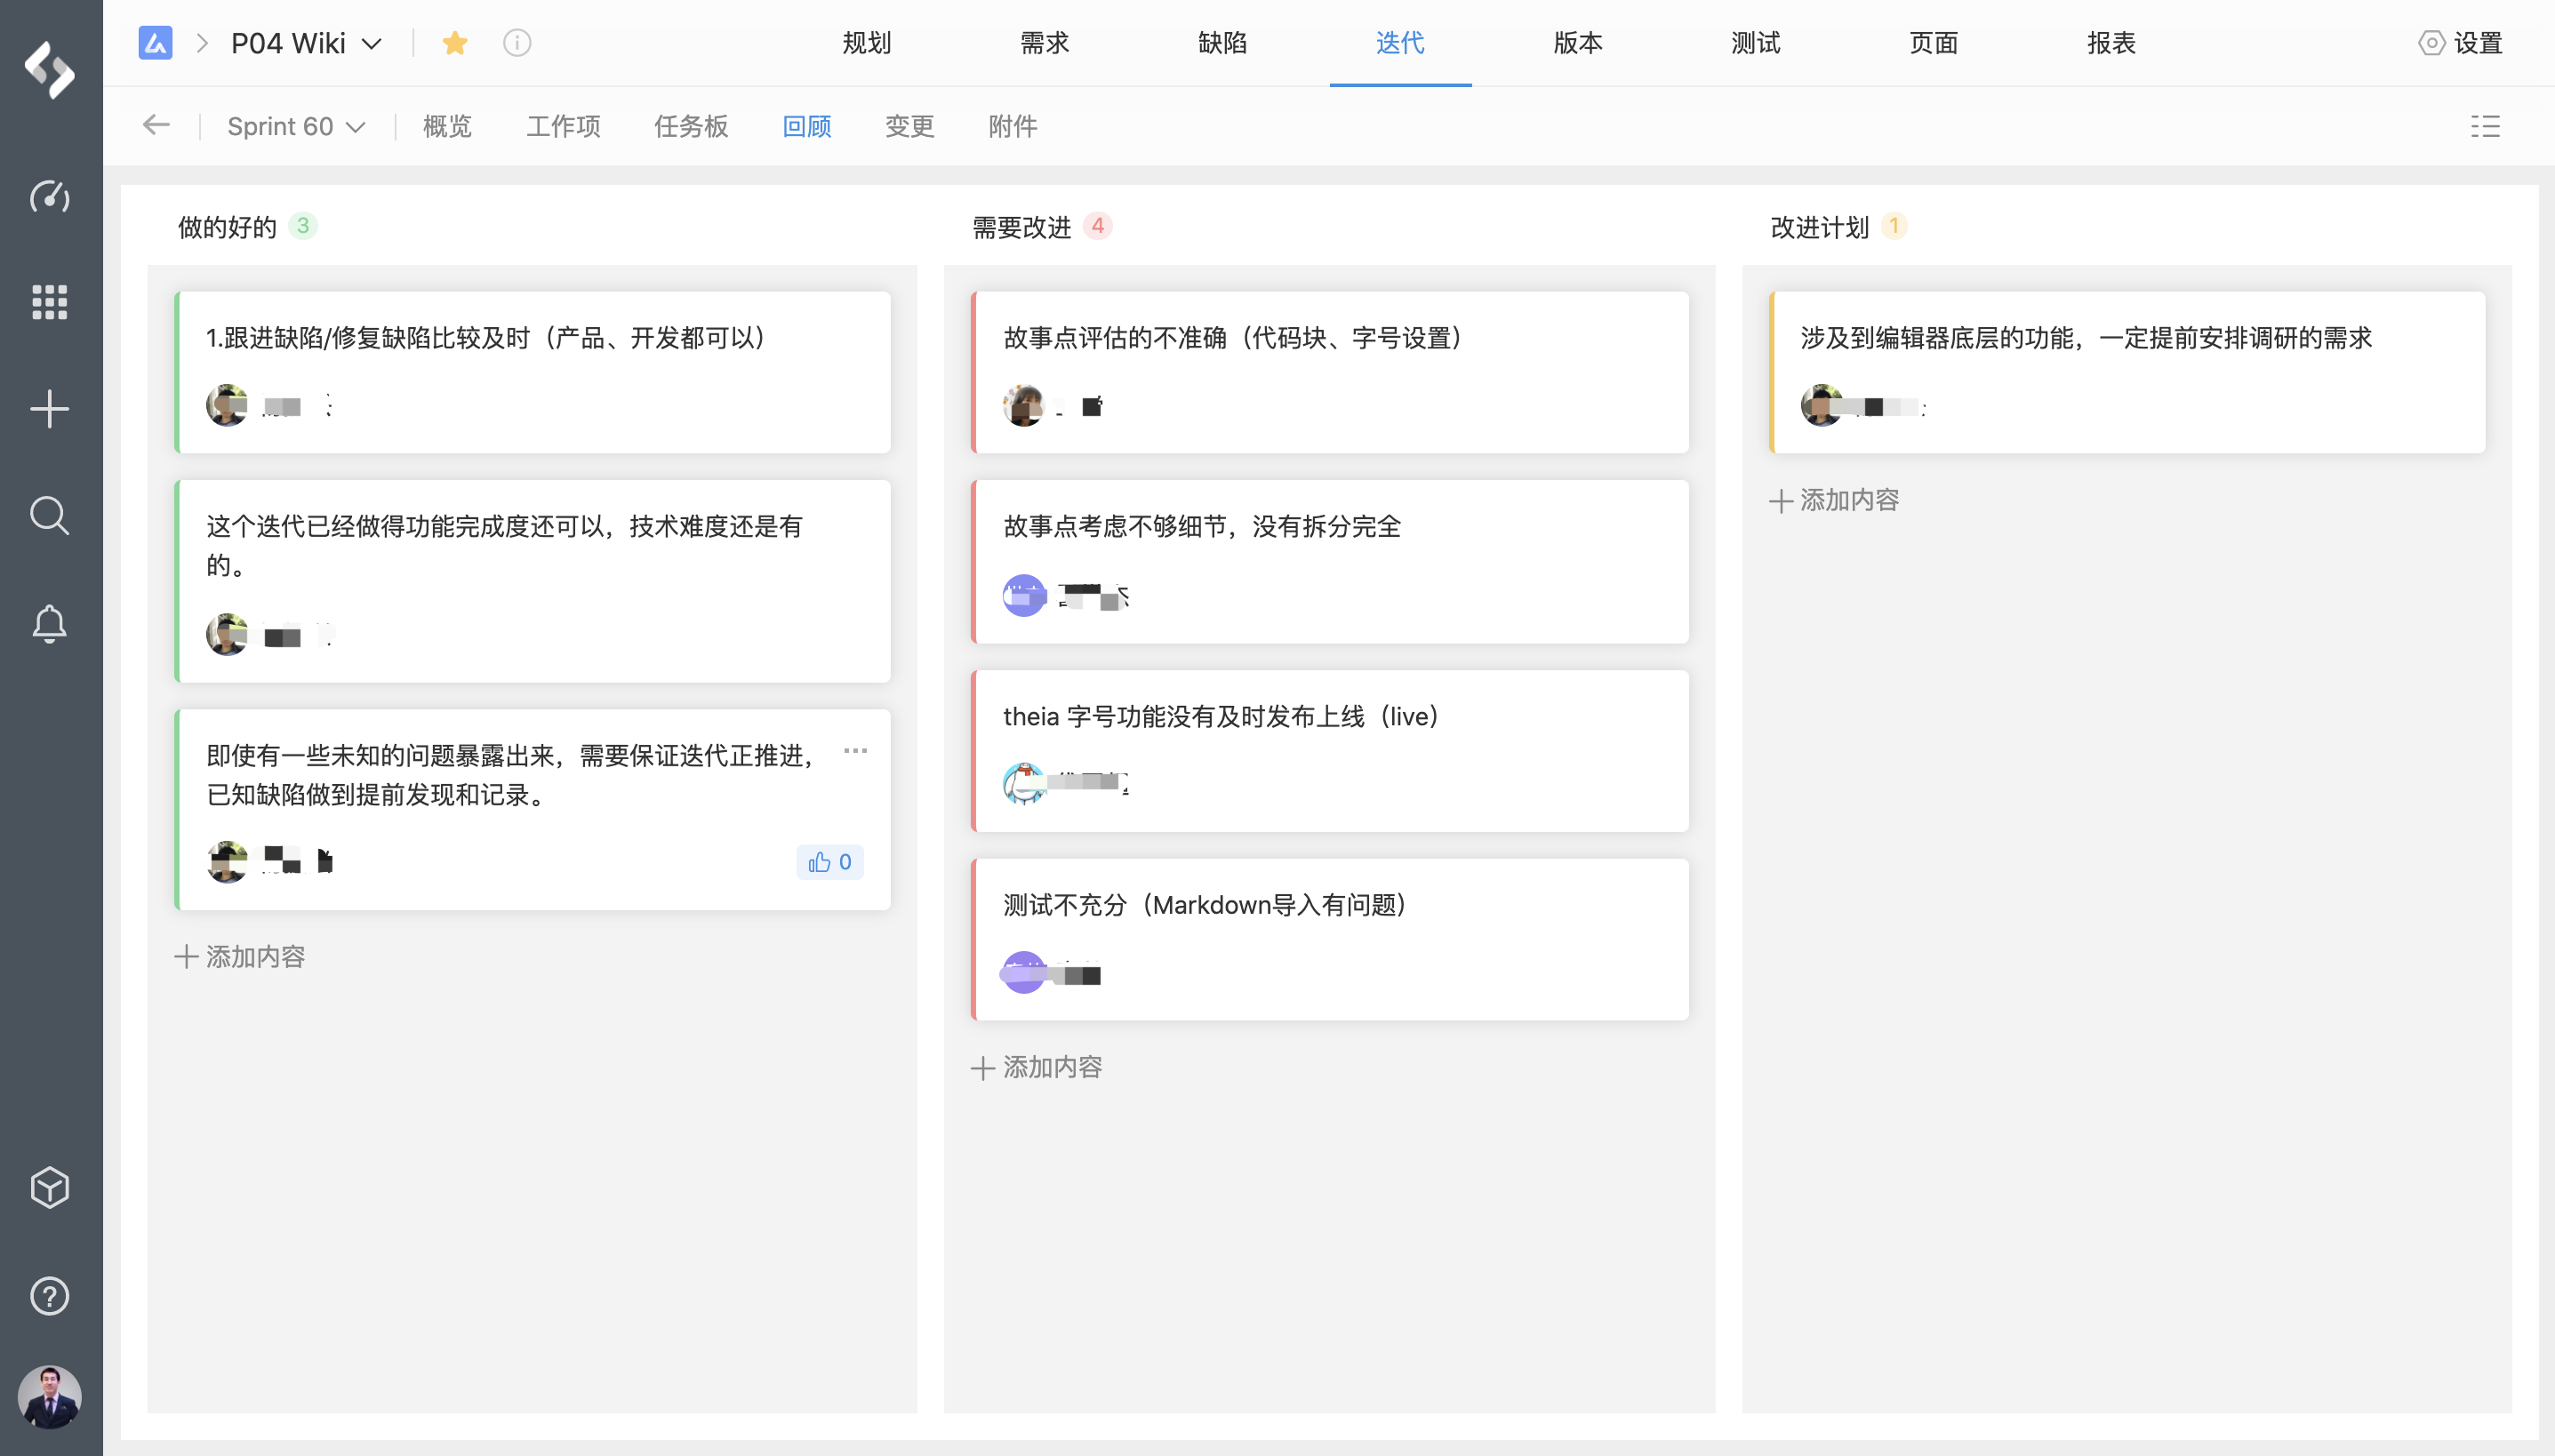Open the three-dots menu on third card
Screen dimensions: 2555x1456
click(x=855, y=751)
